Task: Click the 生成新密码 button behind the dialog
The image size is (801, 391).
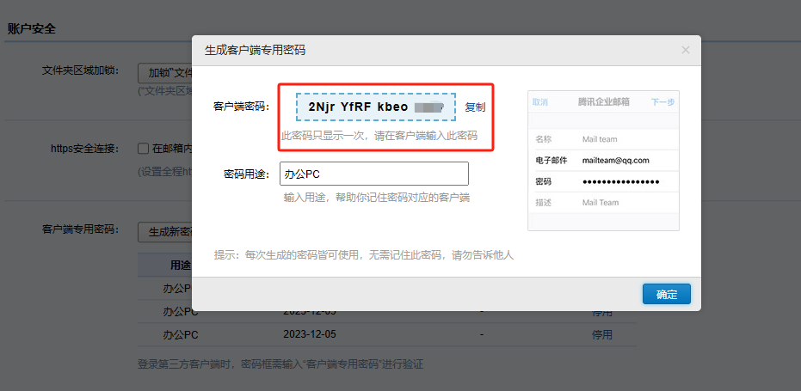Action: click(165, 232)
